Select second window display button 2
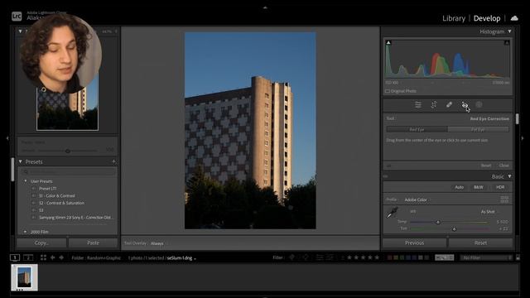The height and width of the screenshot is (298, 530). pos(28,257)
